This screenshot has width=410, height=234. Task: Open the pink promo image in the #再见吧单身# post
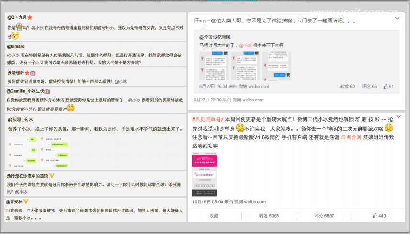pyautogui.click(x=204, y=174)
